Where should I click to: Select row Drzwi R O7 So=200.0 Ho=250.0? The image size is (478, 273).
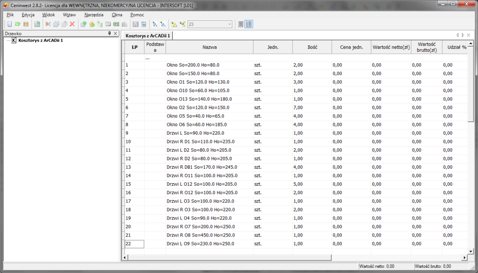click(x=296, y=227)
